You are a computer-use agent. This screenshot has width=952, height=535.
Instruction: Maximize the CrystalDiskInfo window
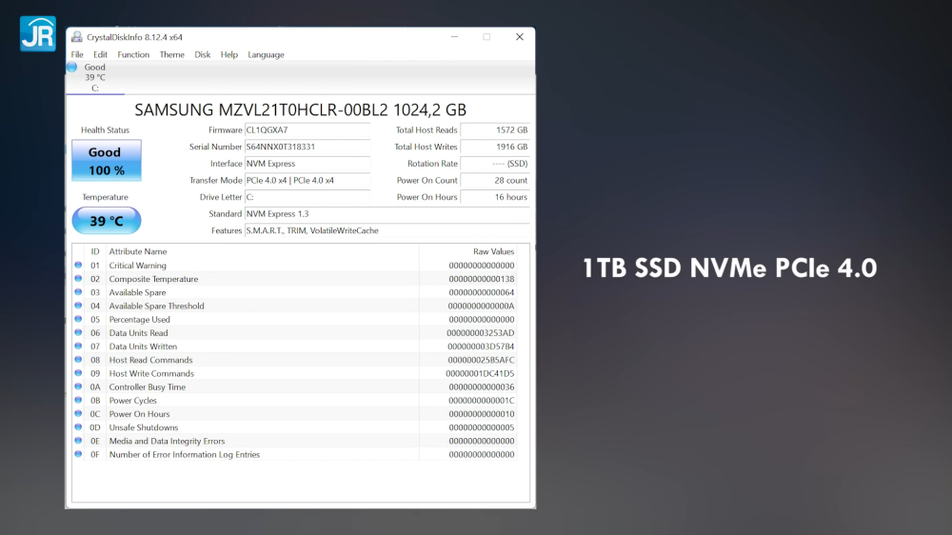(486, 37)
